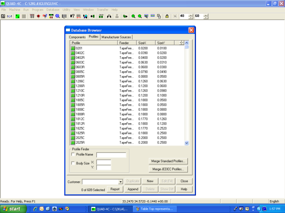This screenshot has width=285, height=213.
Task: Click the magnifier search component icon
Action: (x=85, y=16)
